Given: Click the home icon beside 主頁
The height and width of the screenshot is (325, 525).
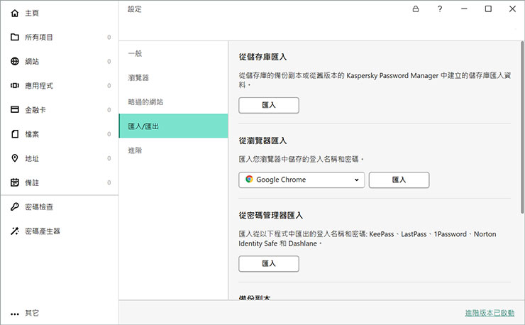Looking at the screenshot, I should pyautogui.click(x=14, y=13).
